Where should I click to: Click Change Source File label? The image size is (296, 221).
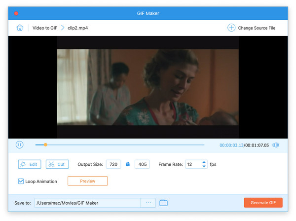pos(257,28)
